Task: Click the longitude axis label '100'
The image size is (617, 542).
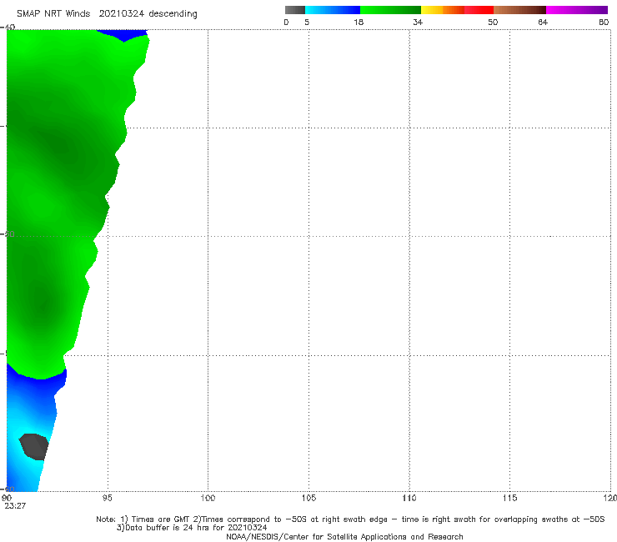Action: coord(208,499)
